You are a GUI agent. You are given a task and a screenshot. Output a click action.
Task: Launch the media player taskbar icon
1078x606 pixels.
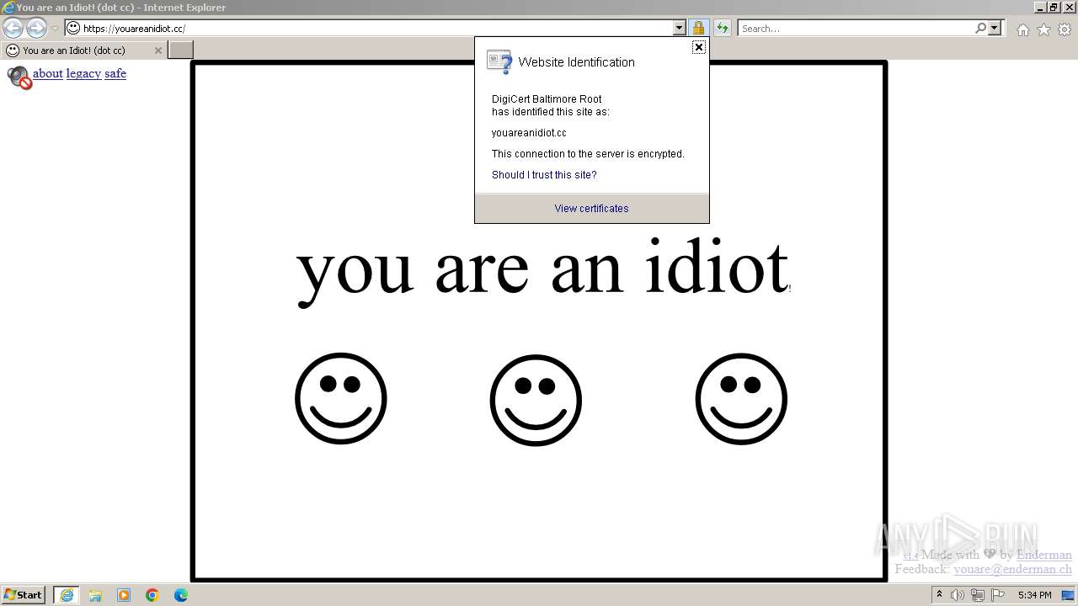tap(124, 595)
